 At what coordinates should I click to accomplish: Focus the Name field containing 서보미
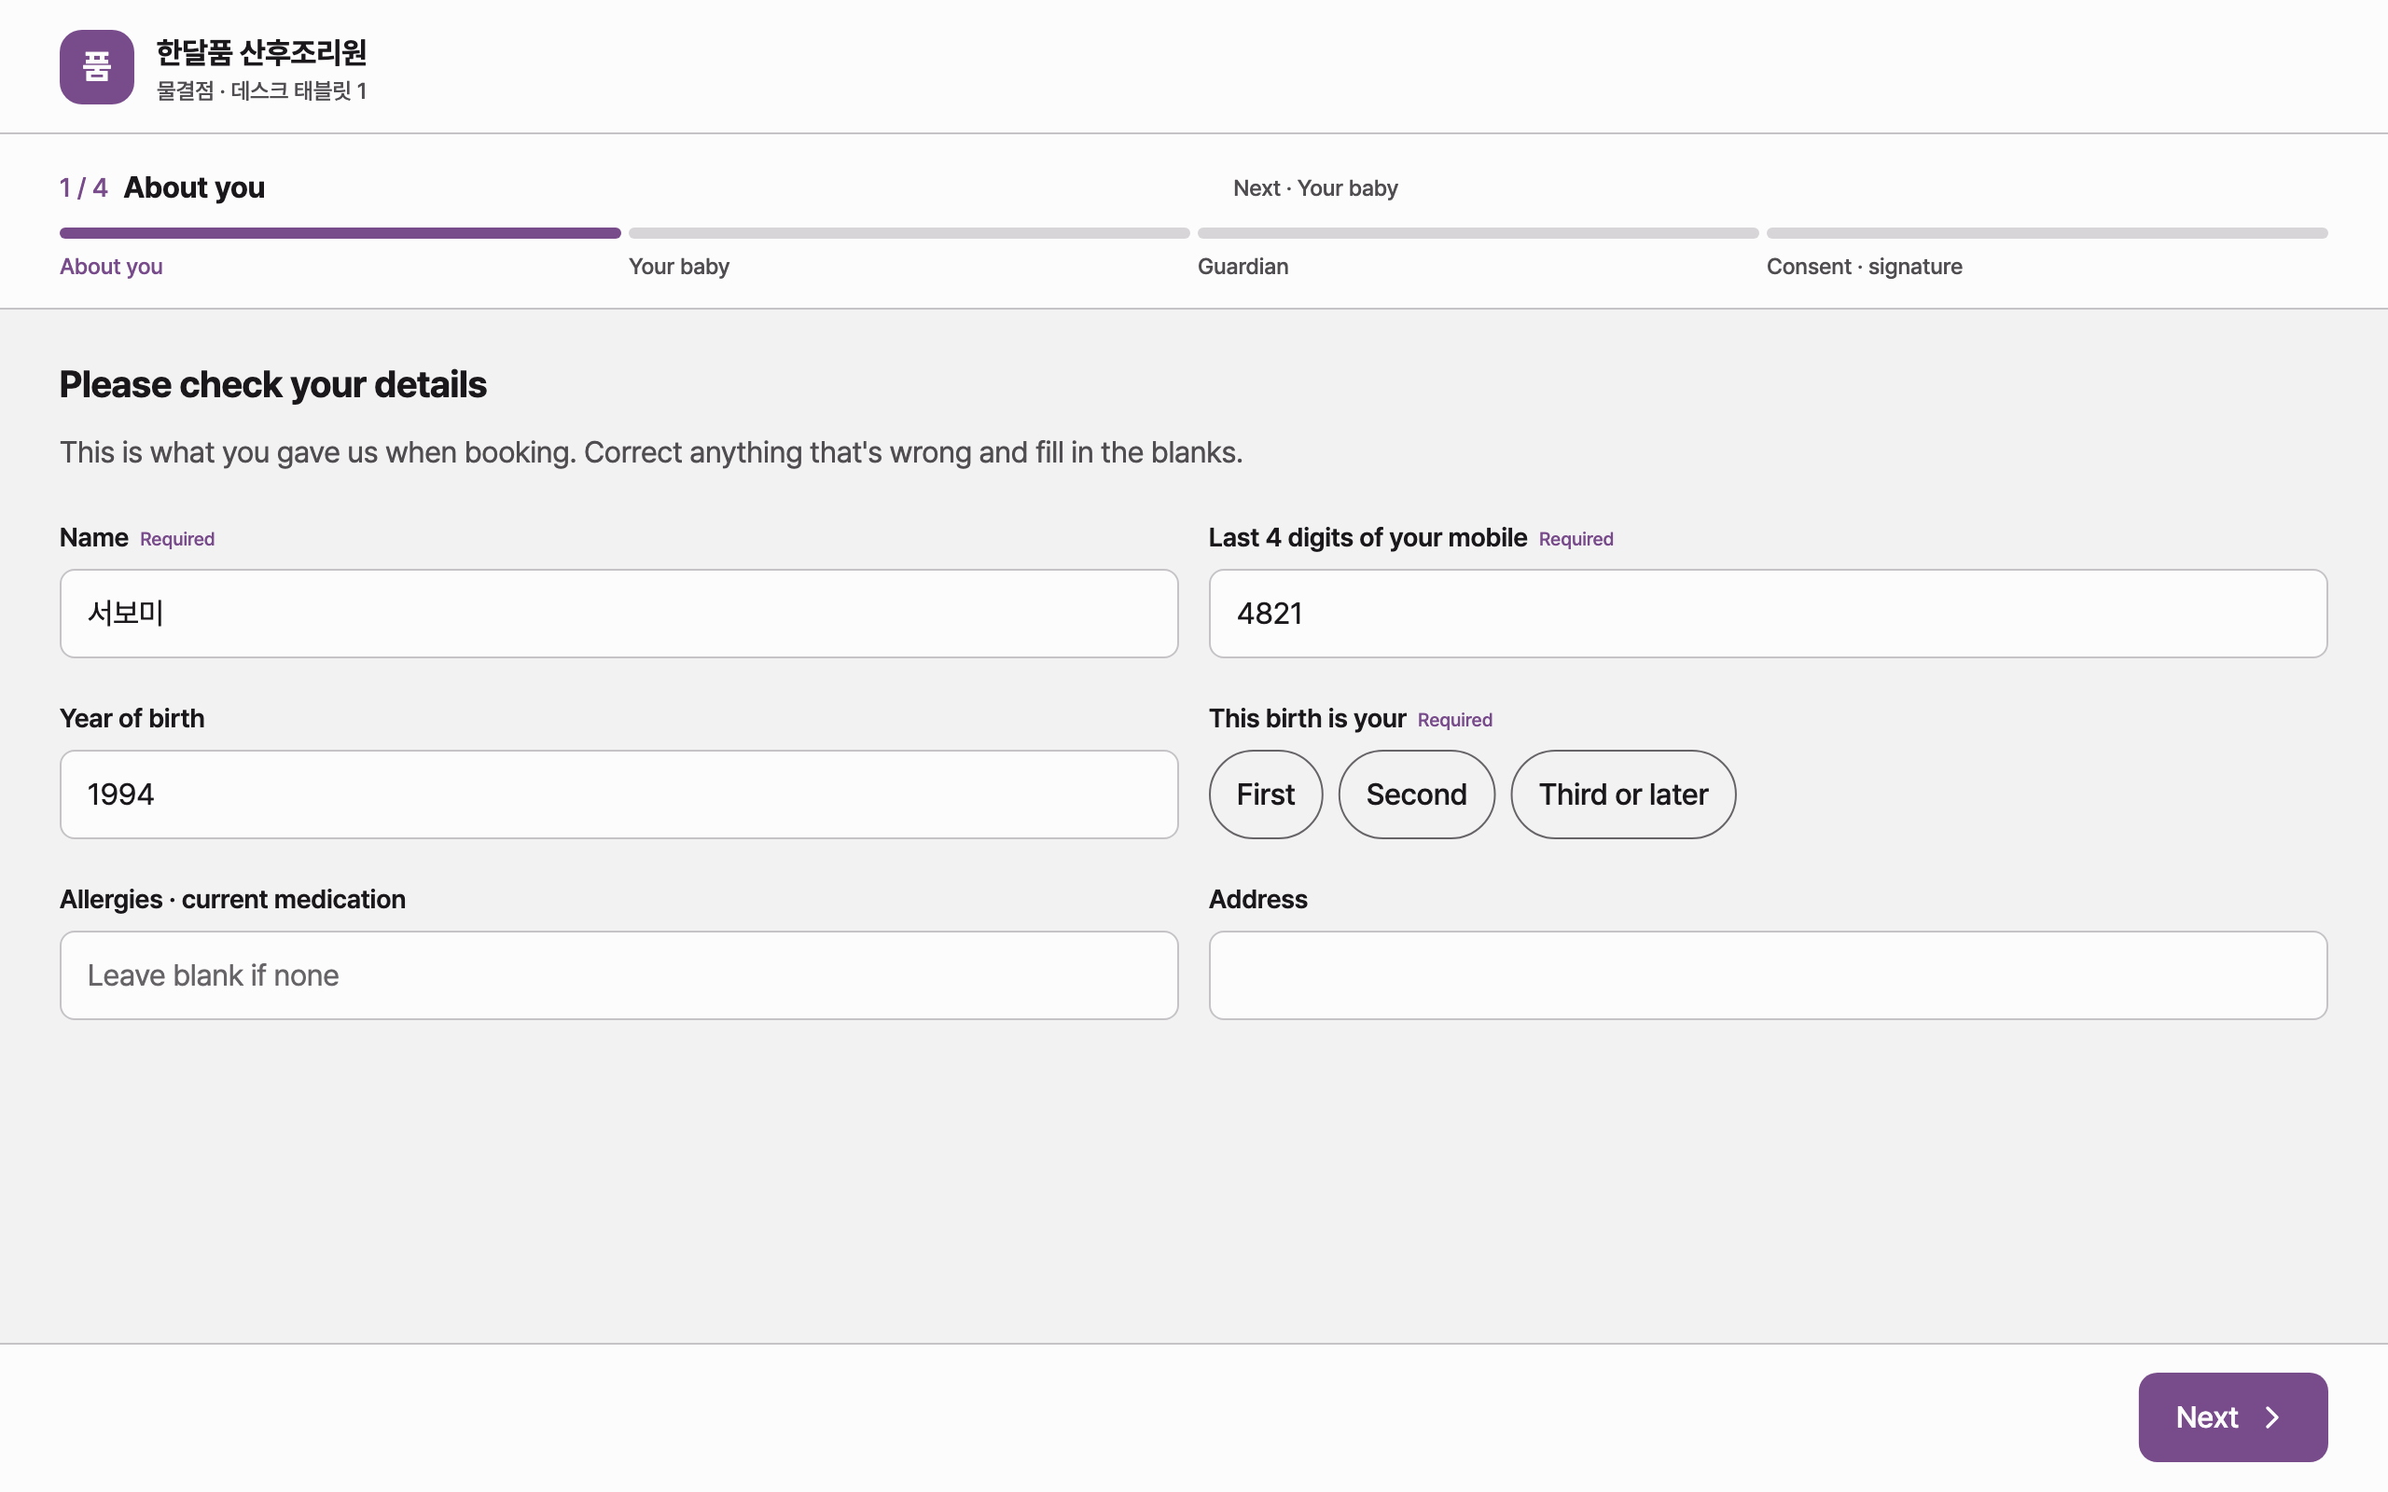pos(618,614)
